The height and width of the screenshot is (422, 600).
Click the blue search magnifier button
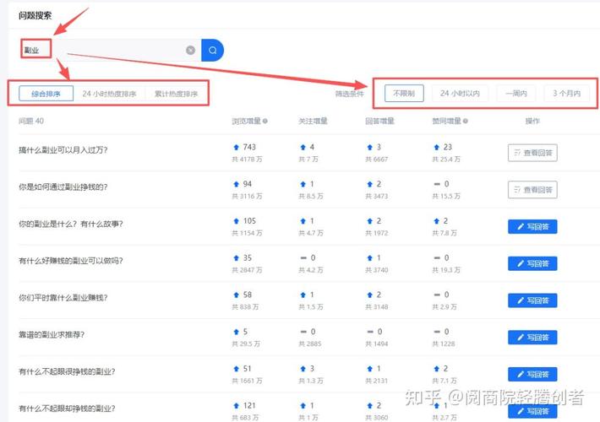click(x=212, y=50)
